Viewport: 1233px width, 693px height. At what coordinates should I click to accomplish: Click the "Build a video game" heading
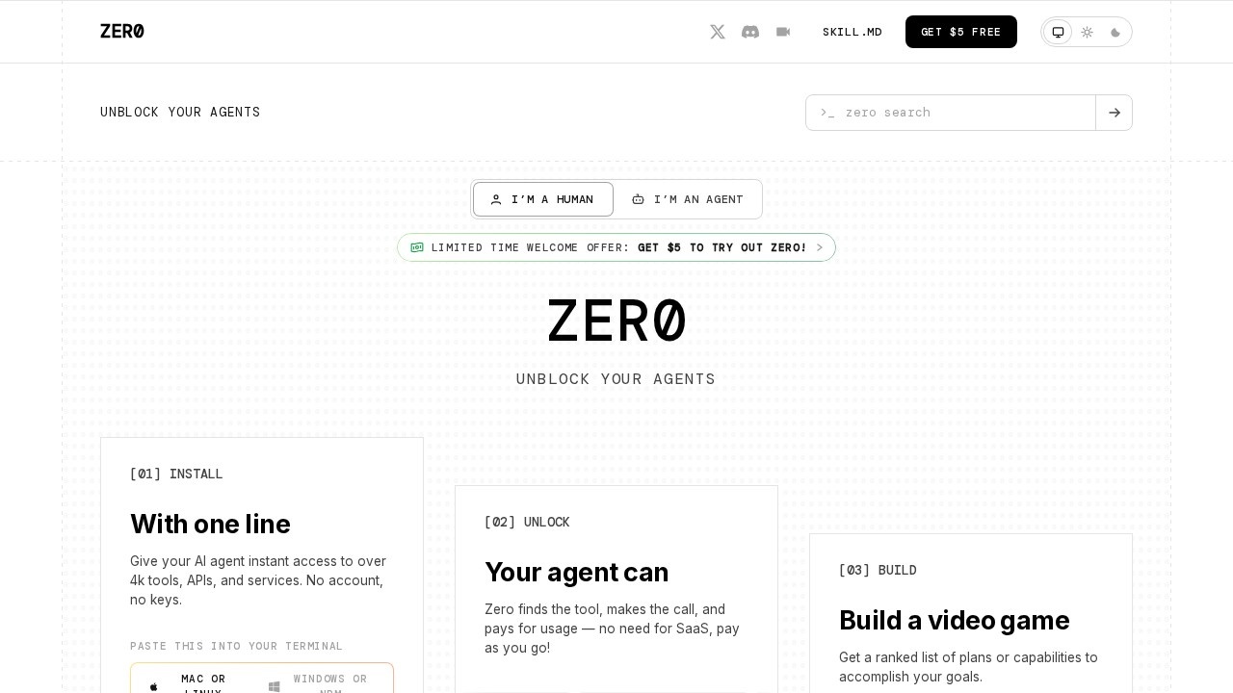(954, 620)
